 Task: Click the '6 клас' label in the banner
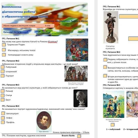click(48, 26)
